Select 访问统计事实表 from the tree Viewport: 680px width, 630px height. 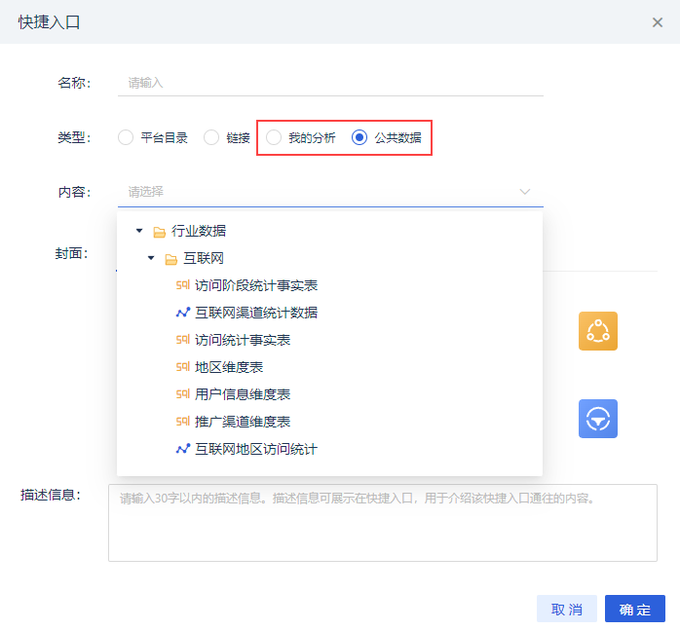243,340
